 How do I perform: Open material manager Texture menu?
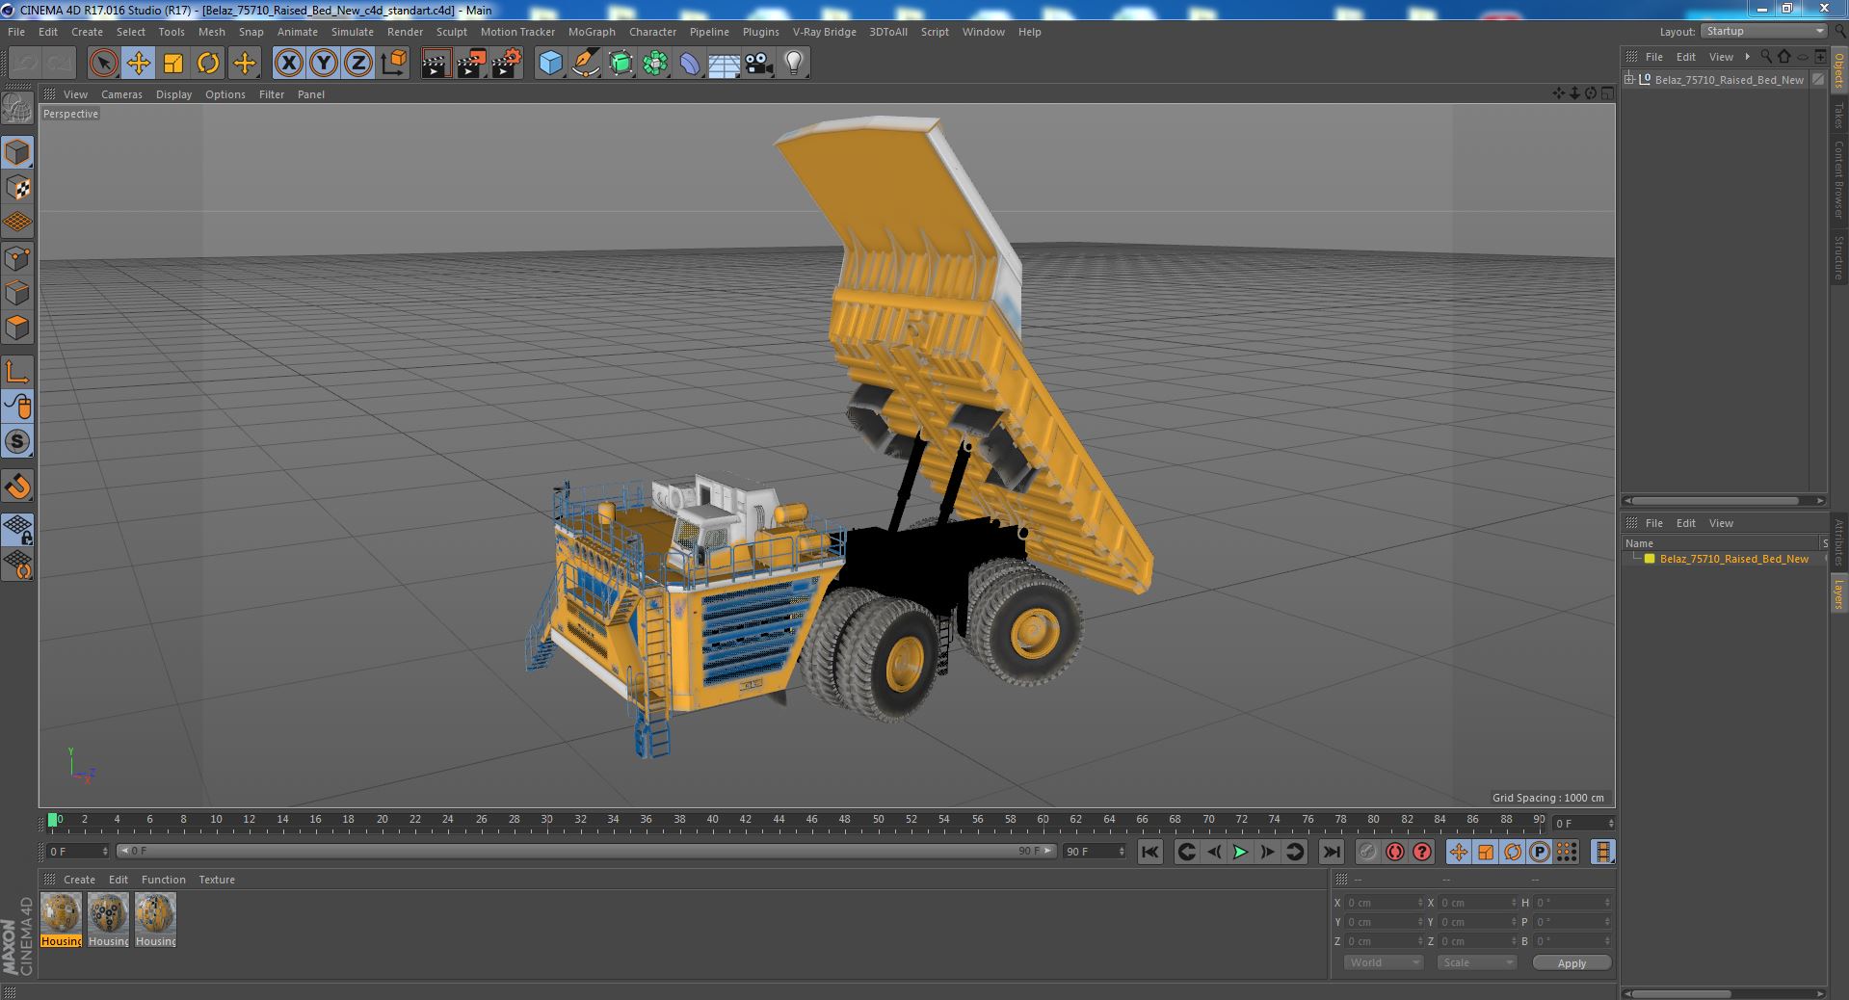pyautogui.click(x=217, y=880)
